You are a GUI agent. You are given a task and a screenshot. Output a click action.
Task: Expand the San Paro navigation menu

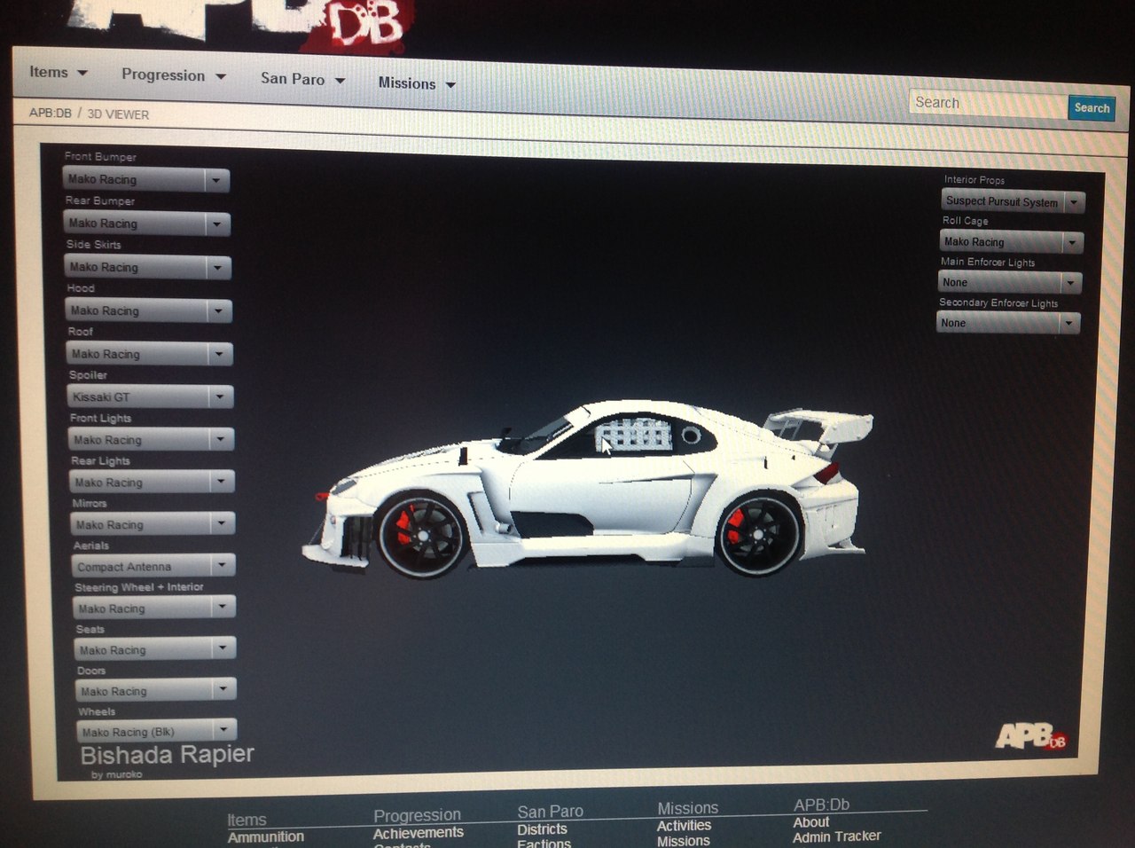click(301, 80)
